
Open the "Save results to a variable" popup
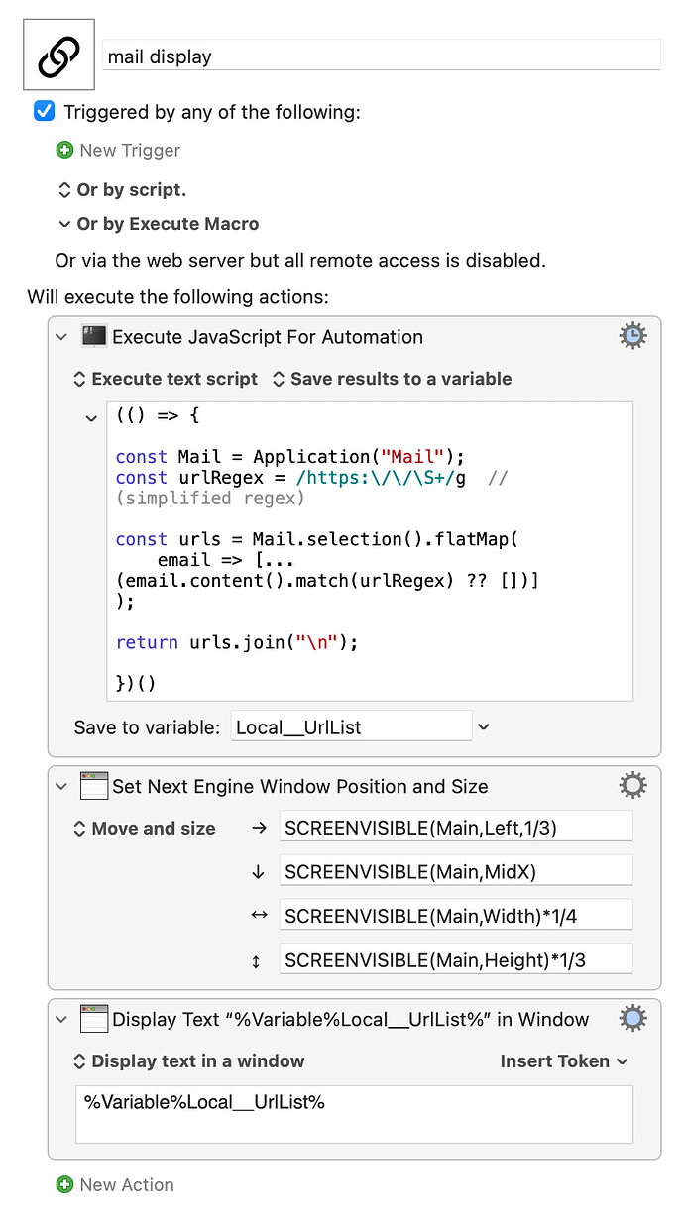(x=392, y=379)
